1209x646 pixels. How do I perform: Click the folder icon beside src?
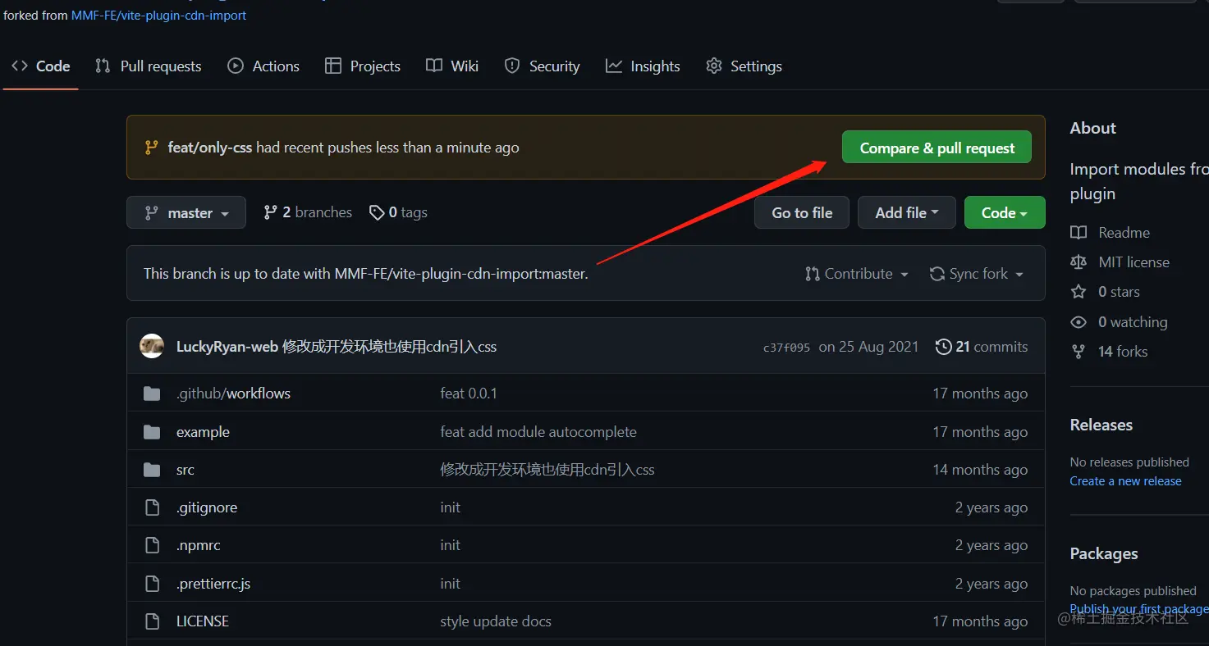click(x=152, y=470)
